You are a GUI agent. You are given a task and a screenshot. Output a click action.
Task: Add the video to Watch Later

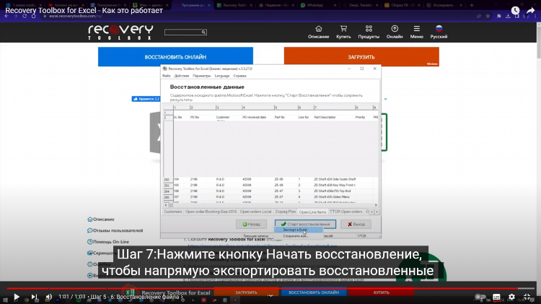pos(515,11)
